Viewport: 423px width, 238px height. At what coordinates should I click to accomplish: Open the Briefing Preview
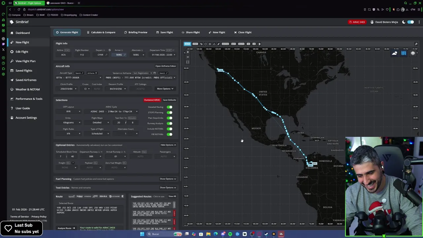click(136, 32)
